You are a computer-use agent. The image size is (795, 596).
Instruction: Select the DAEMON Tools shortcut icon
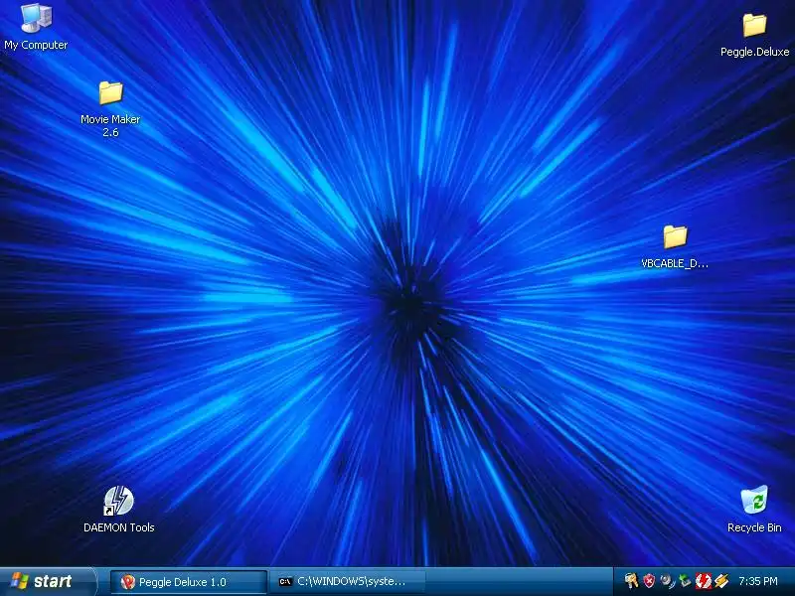click(118, 501)
